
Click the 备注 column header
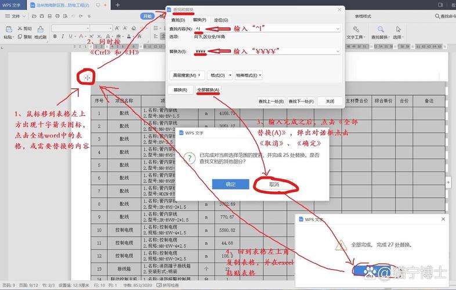[x=429, y=101]
